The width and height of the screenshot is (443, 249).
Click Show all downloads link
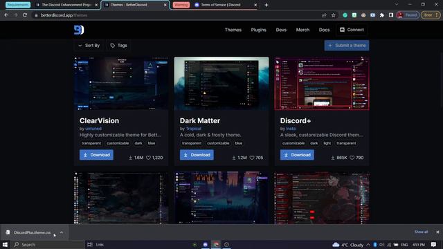click(421, 232)
